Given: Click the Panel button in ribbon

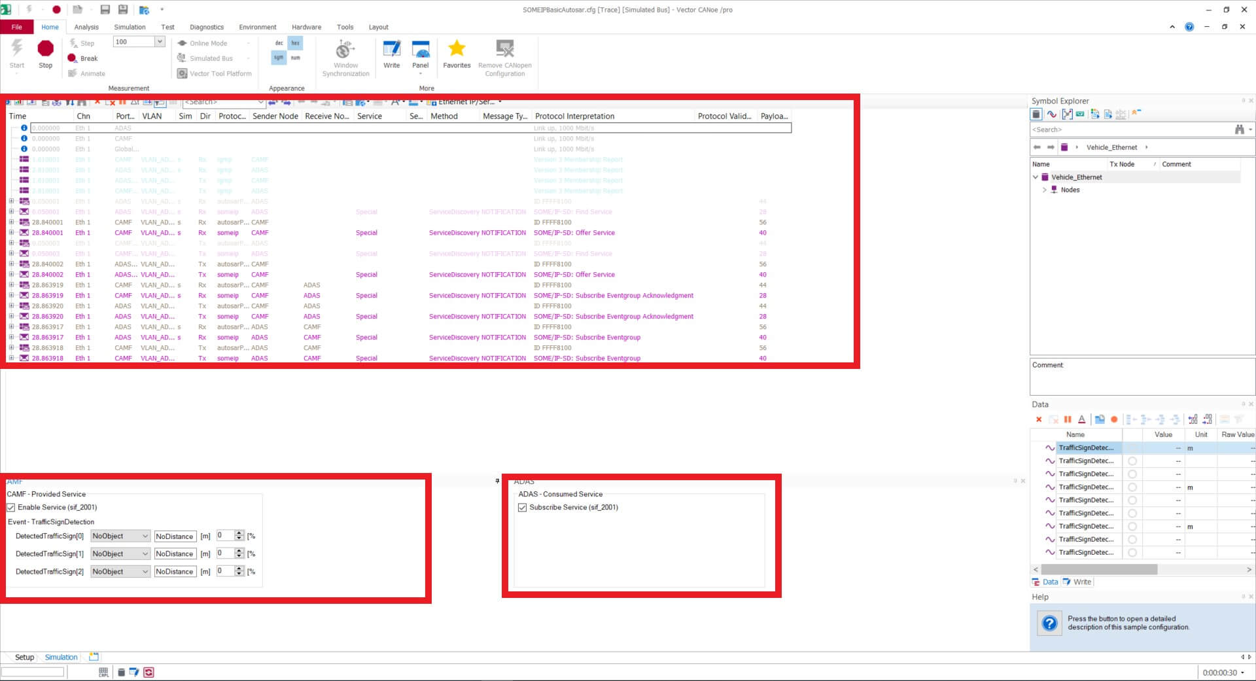Looking at the screenshot, I should point(420,52).
